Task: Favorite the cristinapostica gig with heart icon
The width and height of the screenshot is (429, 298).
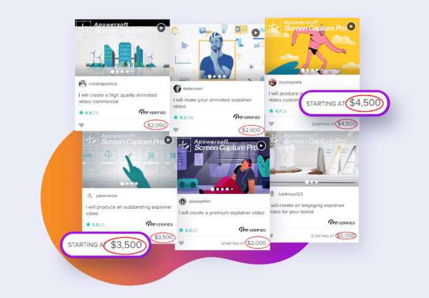Action: click(82, 125)
